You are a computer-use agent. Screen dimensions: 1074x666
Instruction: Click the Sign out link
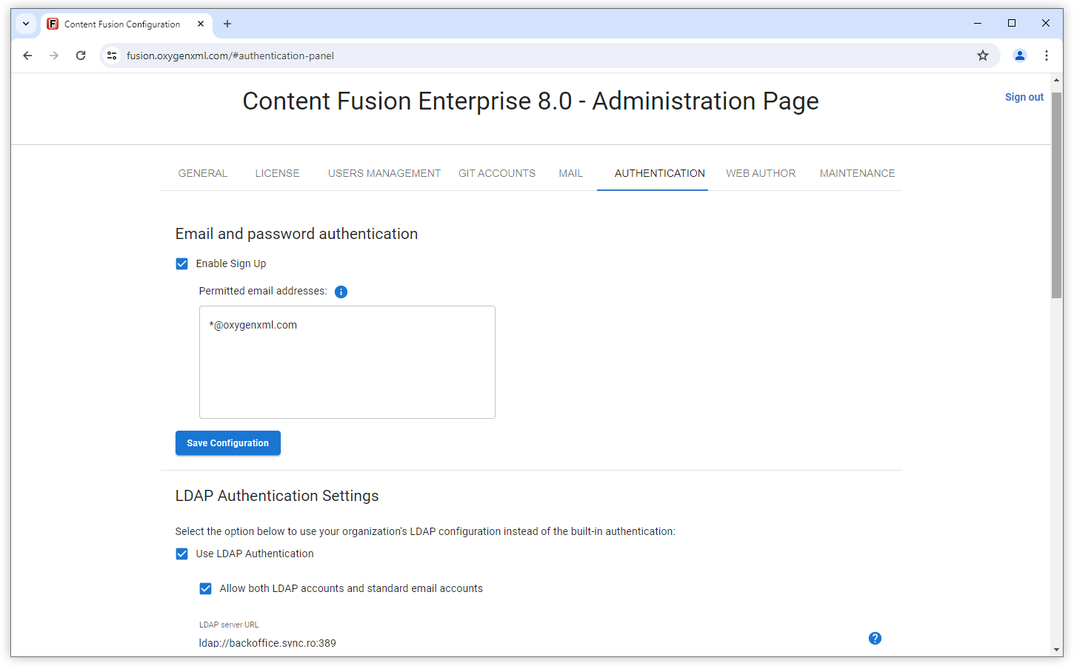1024,97
